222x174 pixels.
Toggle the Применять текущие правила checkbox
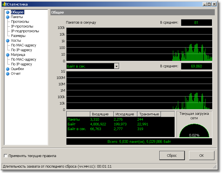click(6, 156)
